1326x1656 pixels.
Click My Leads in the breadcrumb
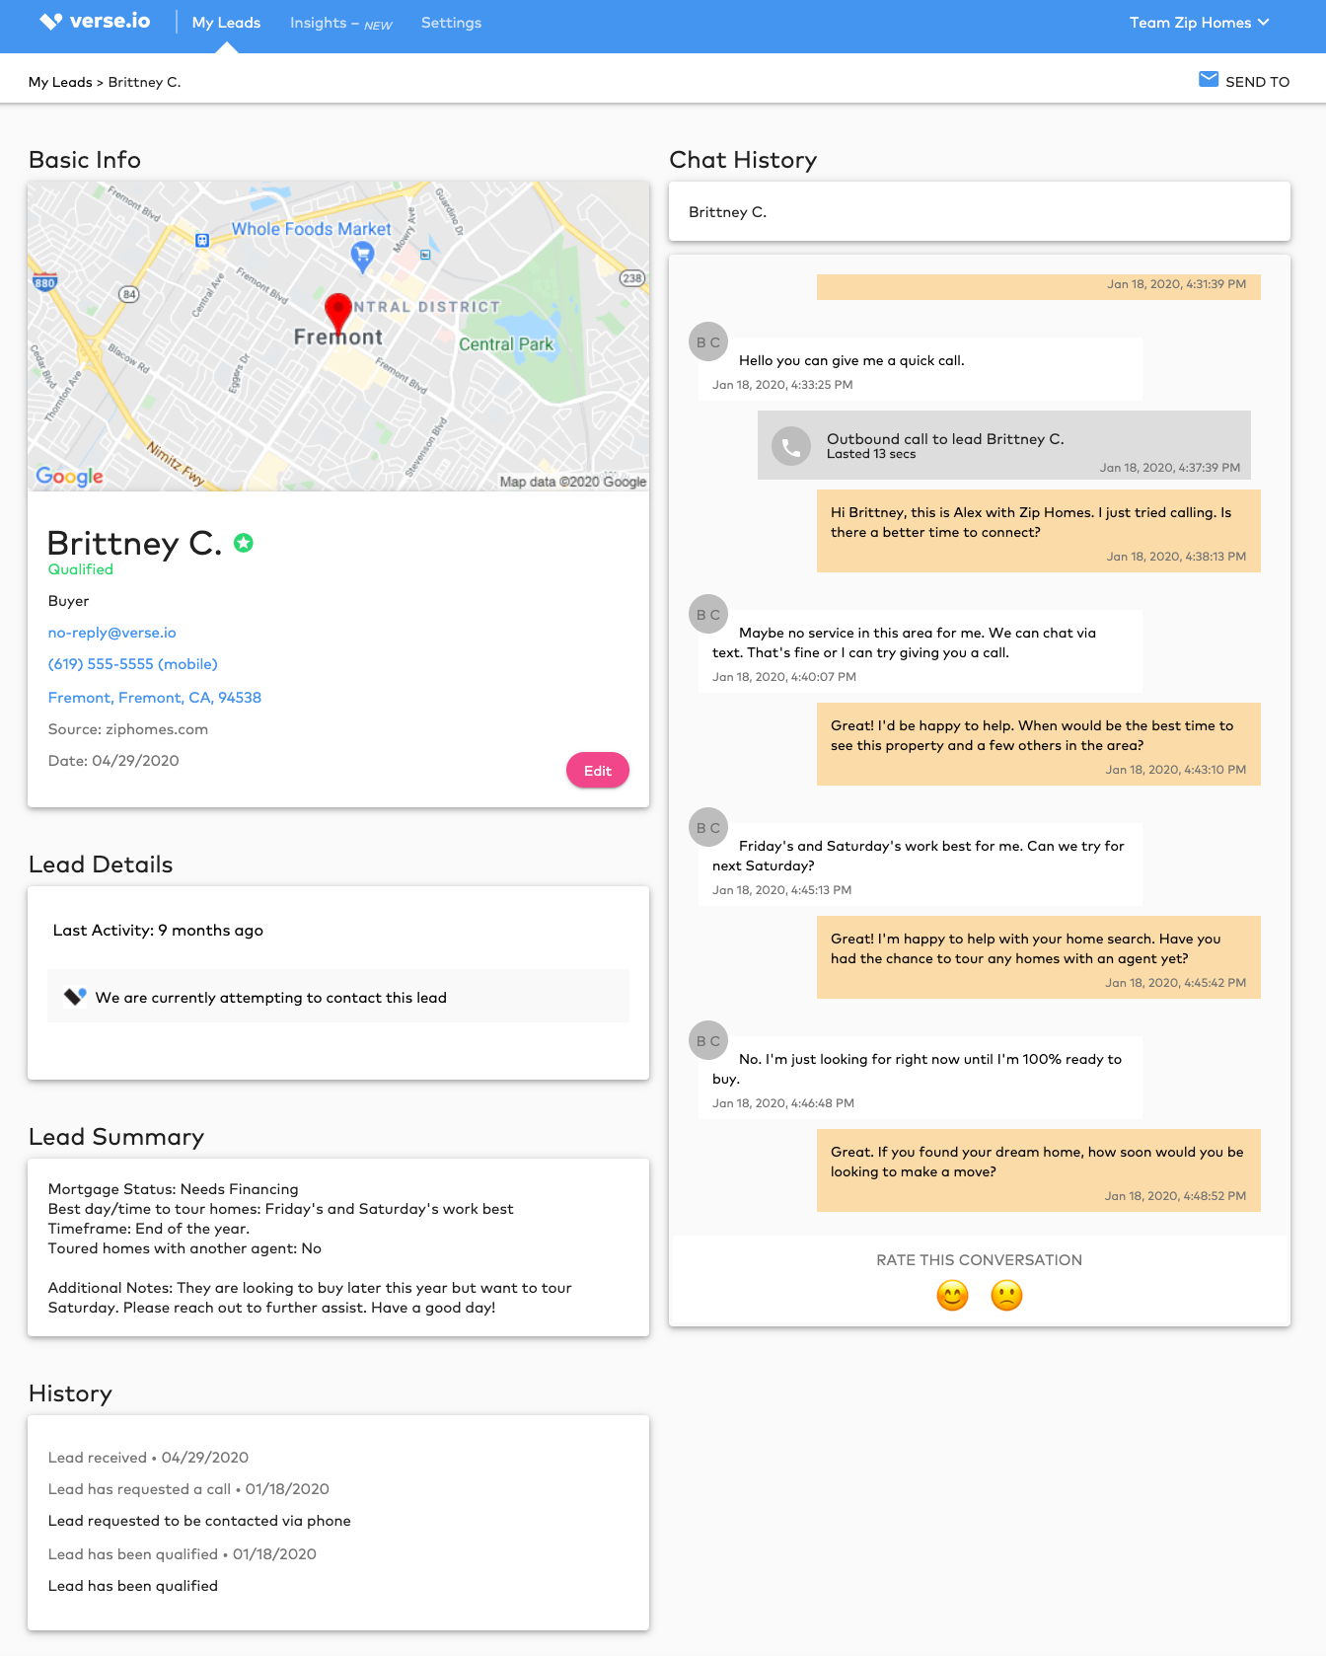(x=60, y=82)
